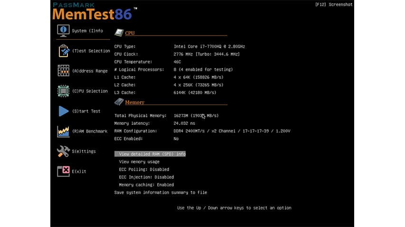Click the Address Range grid icon
This screenshot has width=405, height=227.
point(63,71)
